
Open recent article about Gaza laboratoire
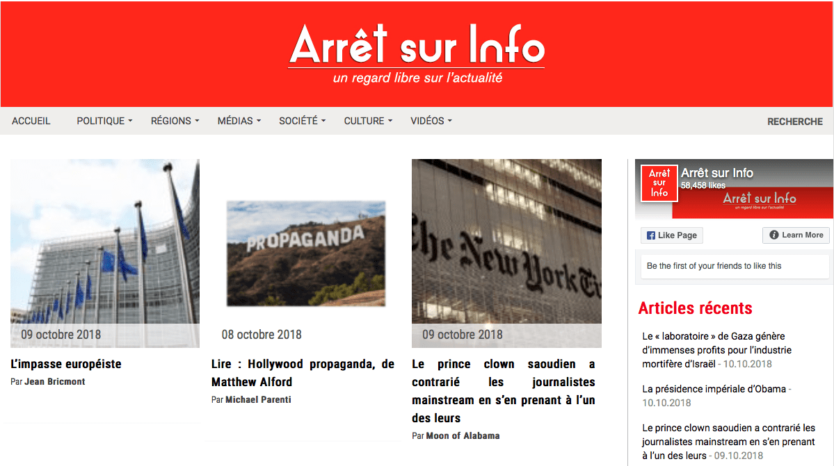click(716, 350)
